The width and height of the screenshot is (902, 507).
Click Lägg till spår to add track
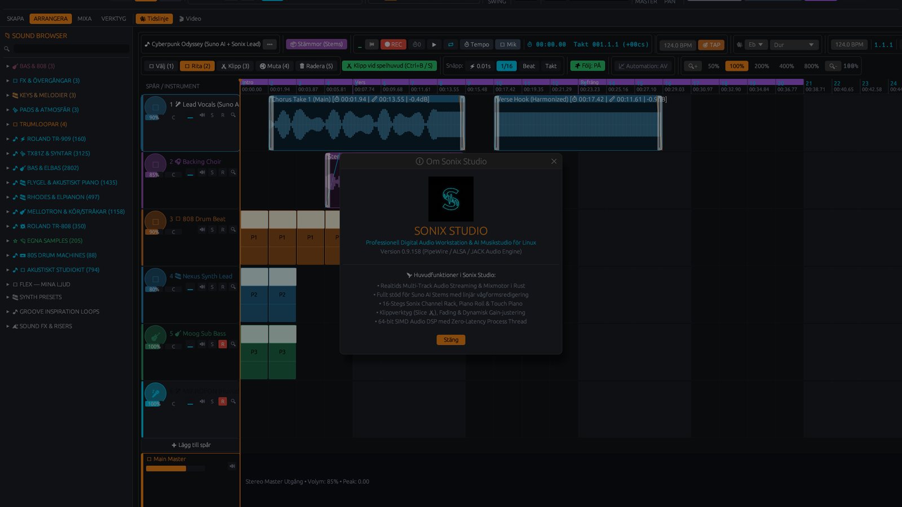(191, 445)
